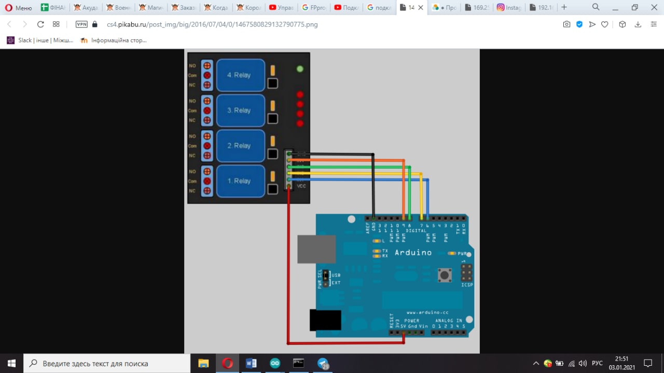Go forward with the forward arrow
The height and width of the screenshot is (373, 664).
[24, 24]
